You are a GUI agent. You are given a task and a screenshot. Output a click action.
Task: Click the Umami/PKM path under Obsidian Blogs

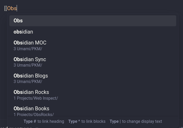click(28, 82)
